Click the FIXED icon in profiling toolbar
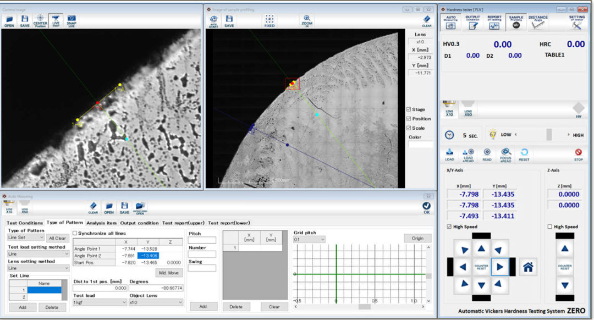This screenshot has width=594, height=320. click(269, 21)
